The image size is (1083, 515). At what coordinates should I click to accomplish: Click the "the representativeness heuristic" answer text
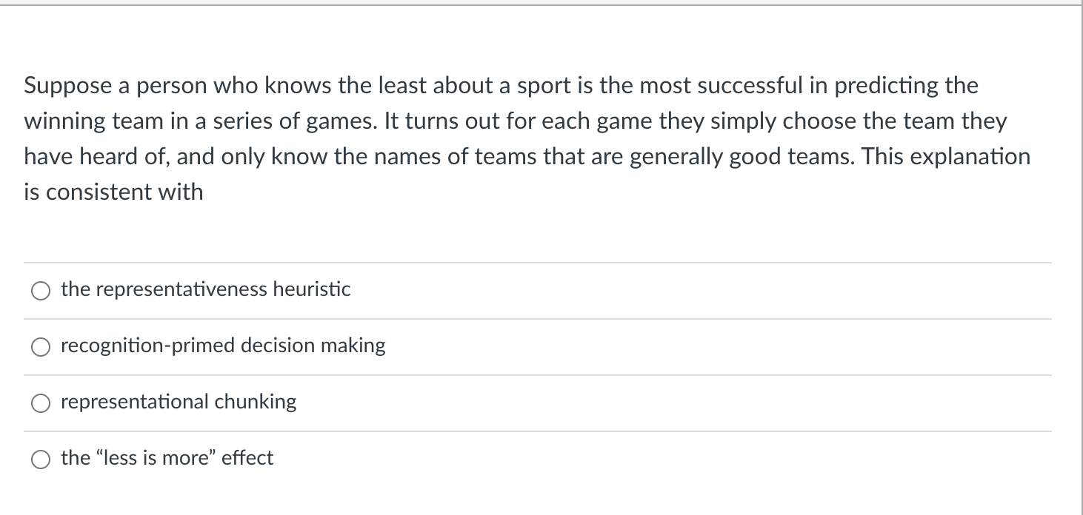pos(205,289)
